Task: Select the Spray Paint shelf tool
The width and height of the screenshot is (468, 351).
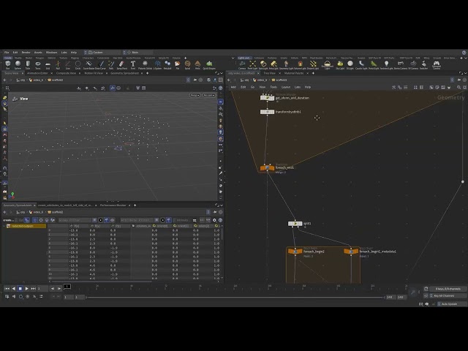Action: [121, 65]
